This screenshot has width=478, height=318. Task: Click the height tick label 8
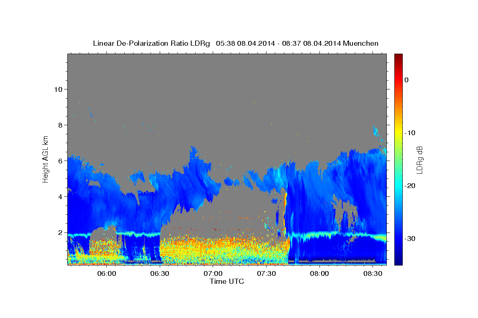60,125
